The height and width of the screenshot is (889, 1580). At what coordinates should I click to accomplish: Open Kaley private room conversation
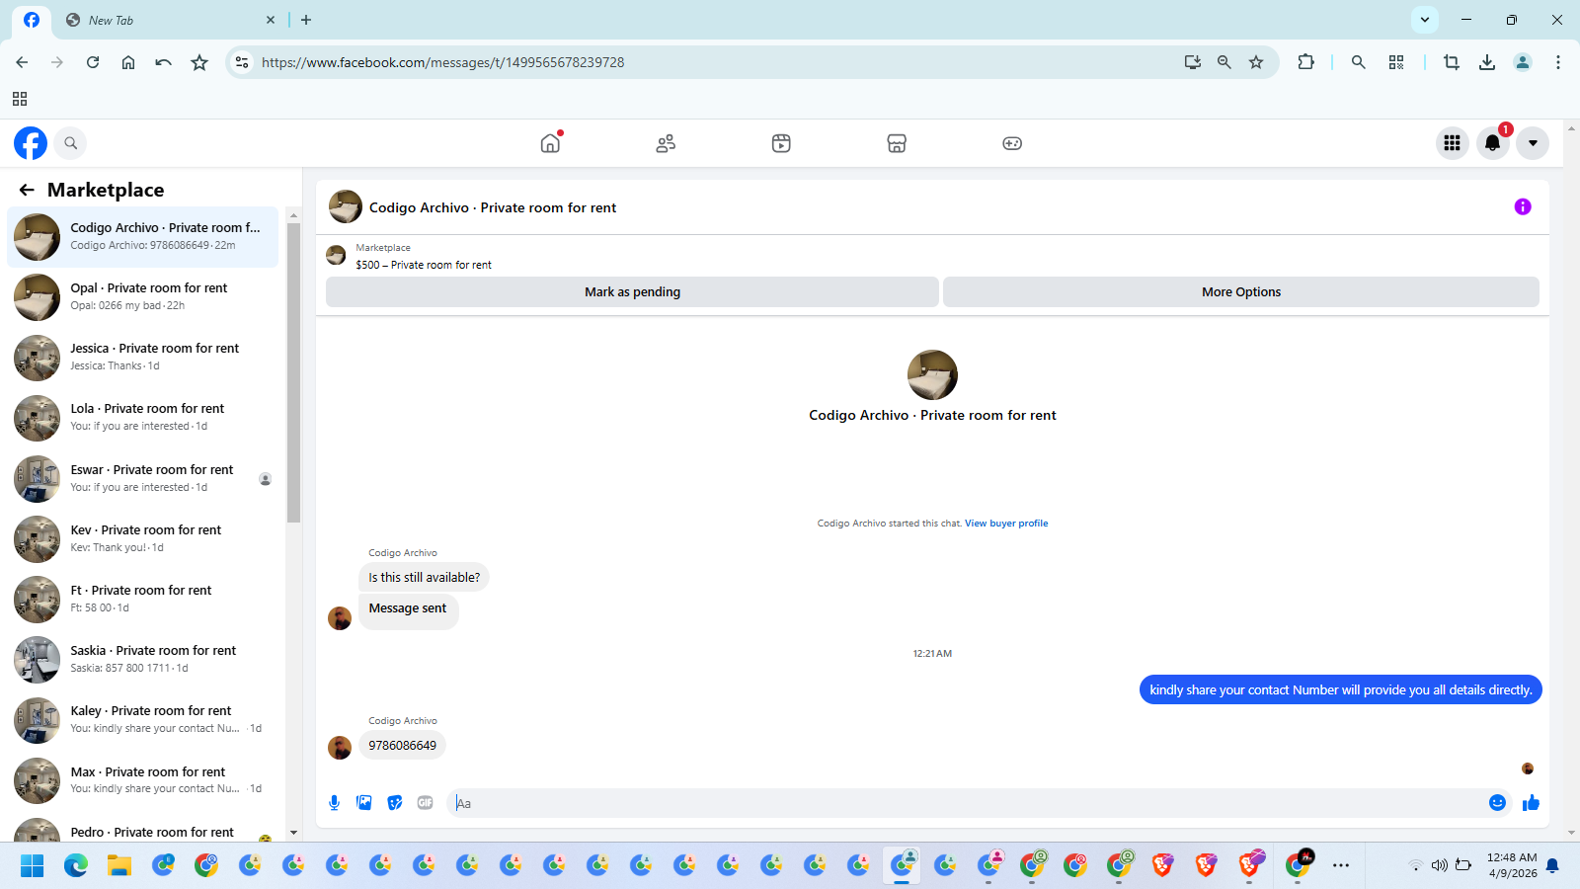(x=143, y=719)
